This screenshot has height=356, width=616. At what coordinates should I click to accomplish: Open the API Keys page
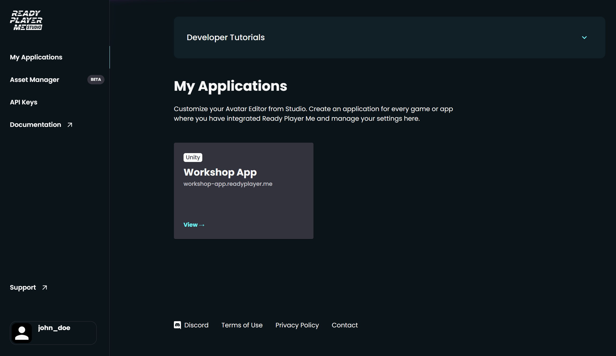click(24, 102)
